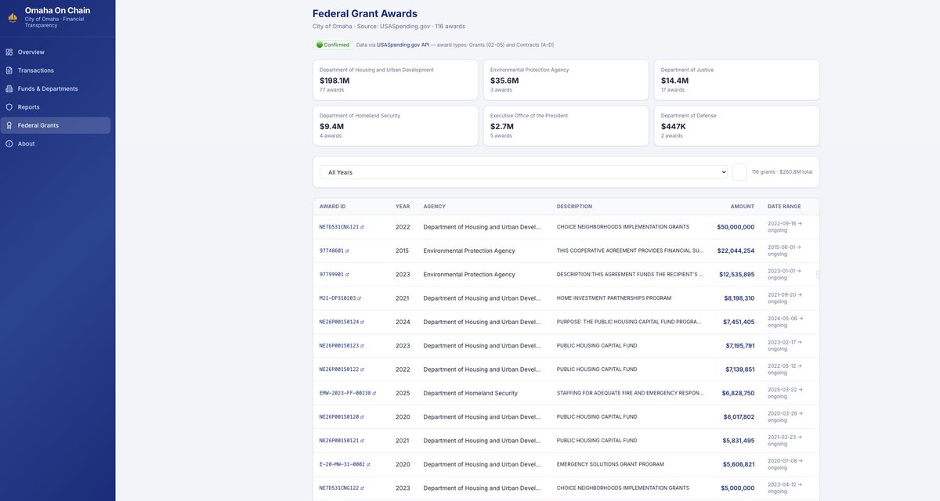
Task: Click the Description column header
Action: pyautogui.click(x=575, y=207)
